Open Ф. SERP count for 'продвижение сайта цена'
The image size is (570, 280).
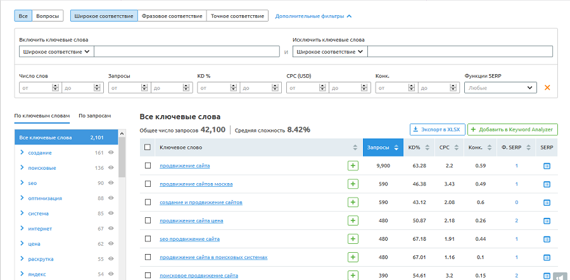point(516,220)
